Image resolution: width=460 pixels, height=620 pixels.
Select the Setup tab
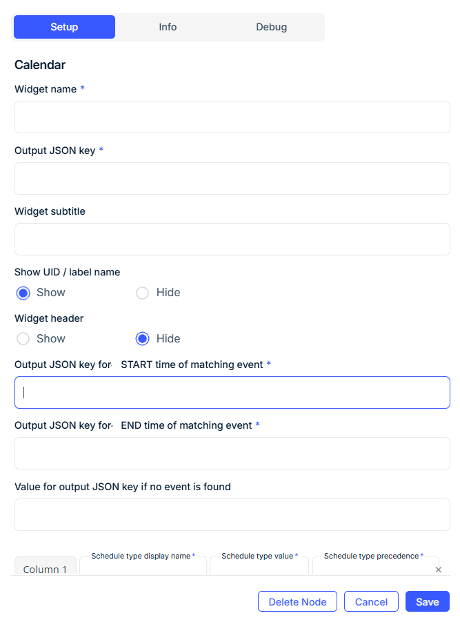(x=64, y=26)
